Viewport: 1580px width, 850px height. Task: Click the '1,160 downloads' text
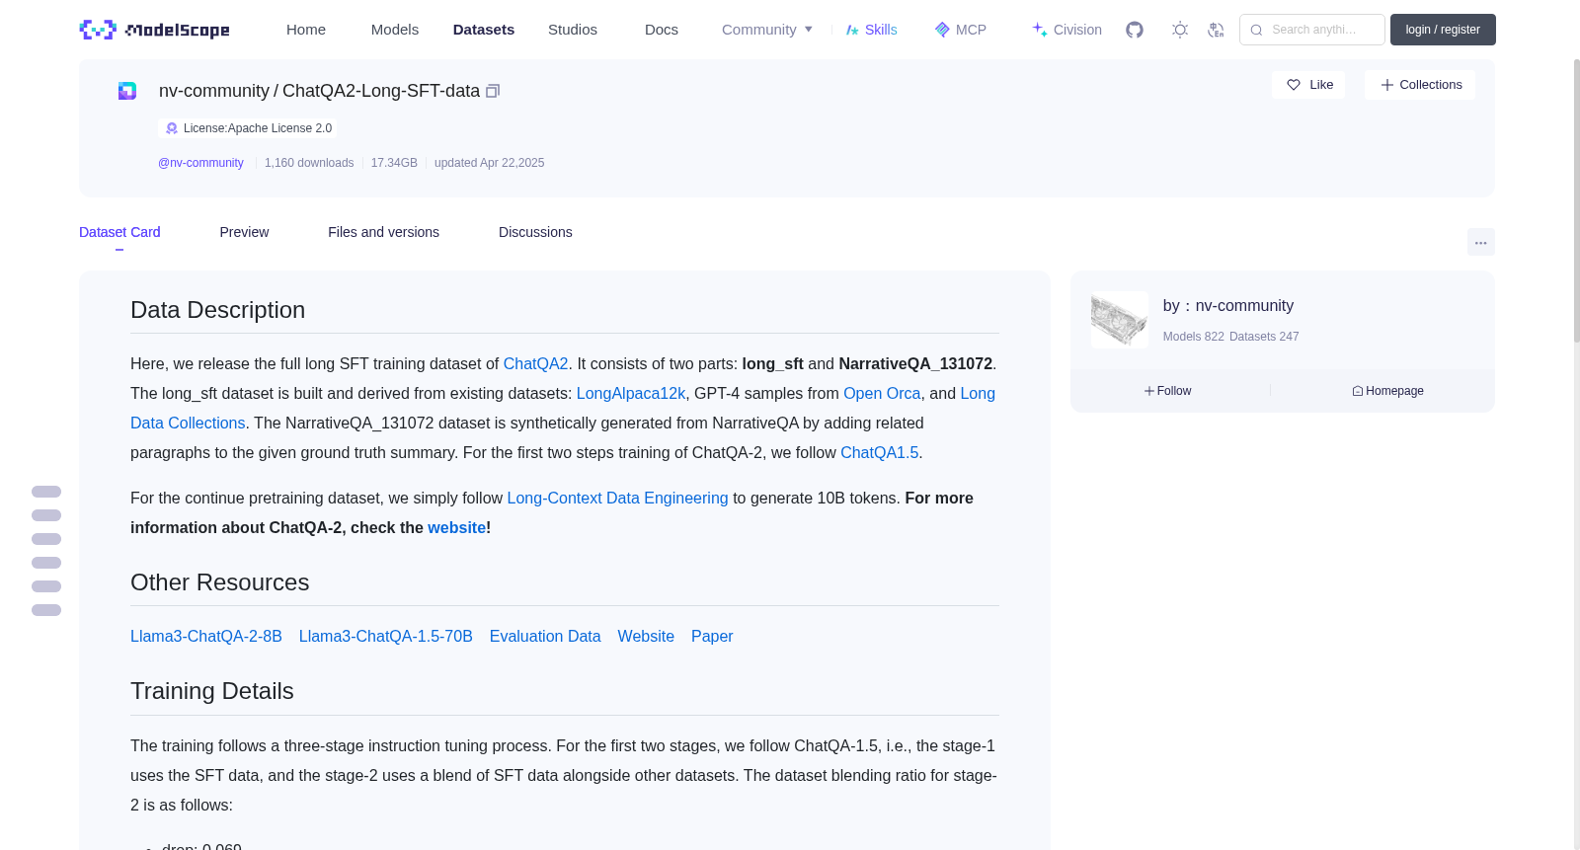309,163
